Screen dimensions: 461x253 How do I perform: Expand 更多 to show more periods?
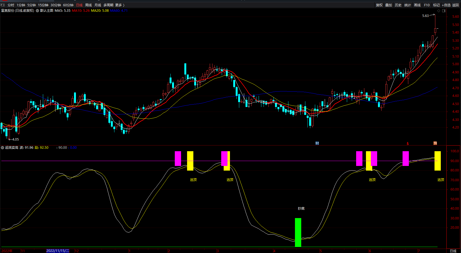click(120, 5)
